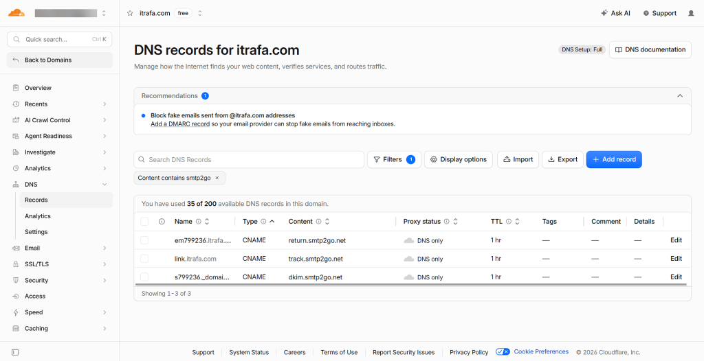Click the Add a DMARC record link

coord(180,124)
